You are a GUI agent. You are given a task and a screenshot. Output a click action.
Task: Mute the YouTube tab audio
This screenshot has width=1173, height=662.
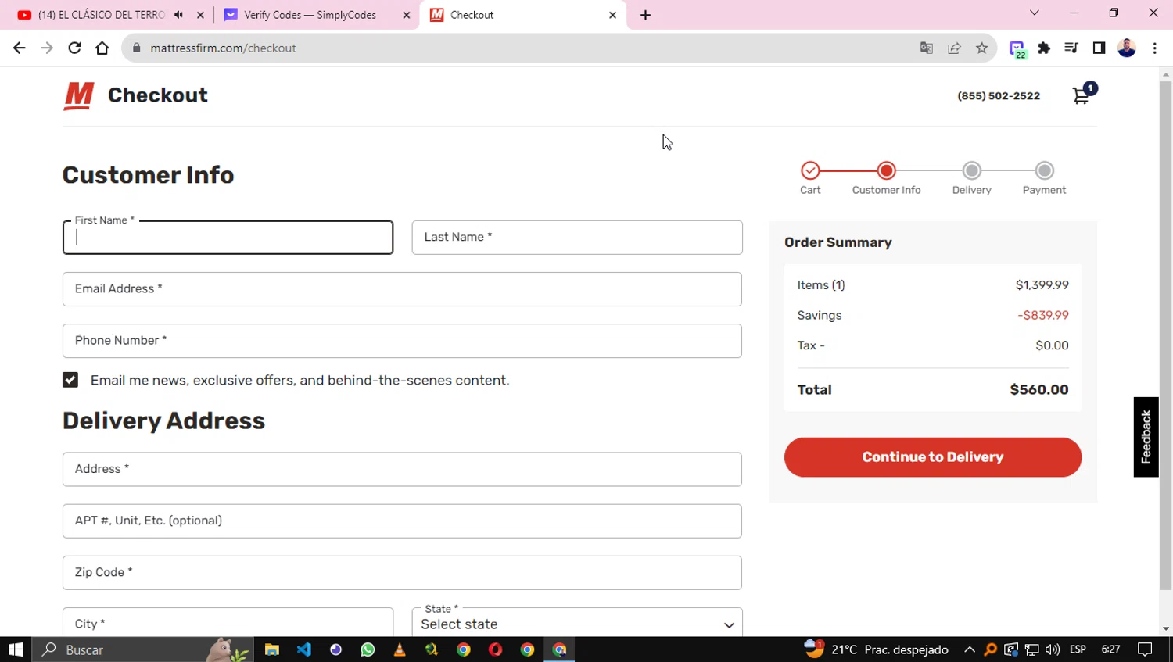point(179,15)
